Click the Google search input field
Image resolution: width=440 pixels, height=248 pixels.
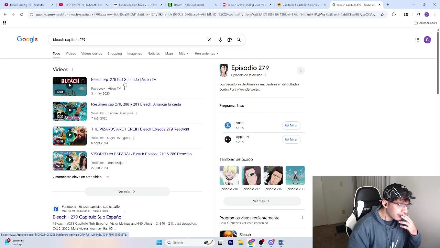click(x=127, y=40)
